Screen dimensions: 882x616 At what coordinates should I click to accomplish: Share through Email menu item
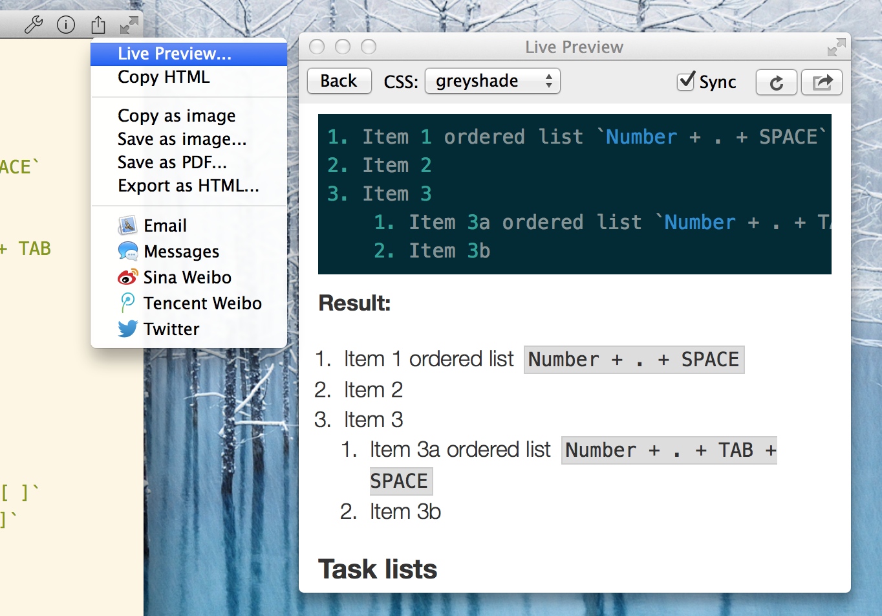click(165, 225)
